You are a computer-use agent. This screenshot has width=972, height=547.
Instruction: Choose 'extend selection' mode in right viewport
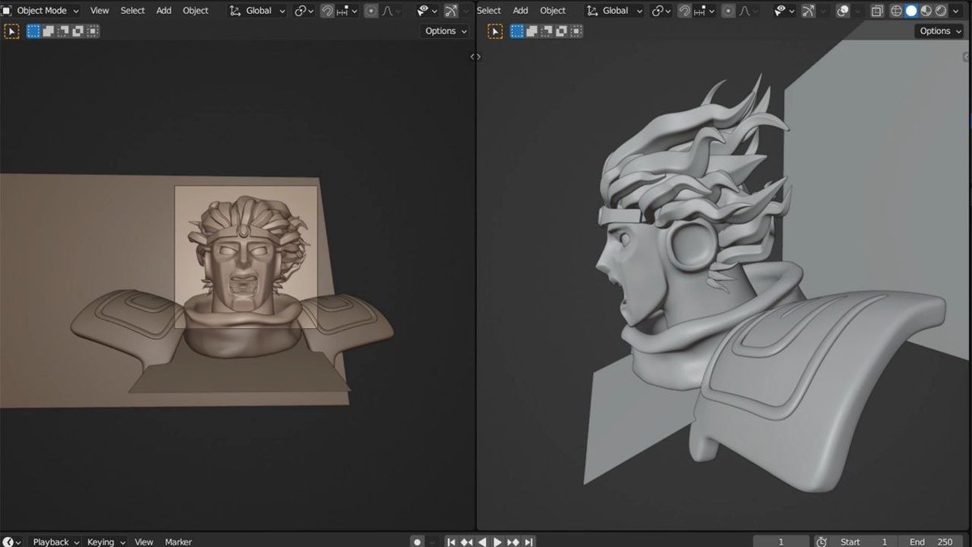pos(531,31)
